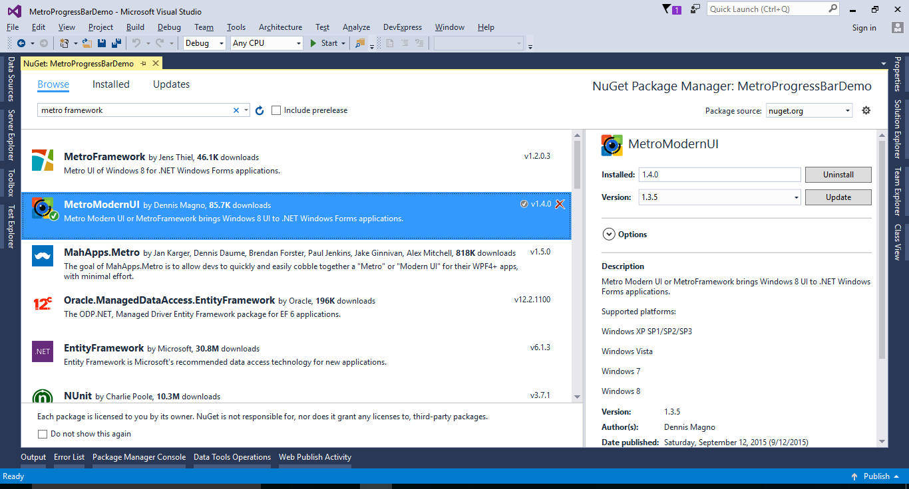The image size is (909, 489).
Task: Select the MetroFramework by Jens Thiel package
Action: coord(296,161)
